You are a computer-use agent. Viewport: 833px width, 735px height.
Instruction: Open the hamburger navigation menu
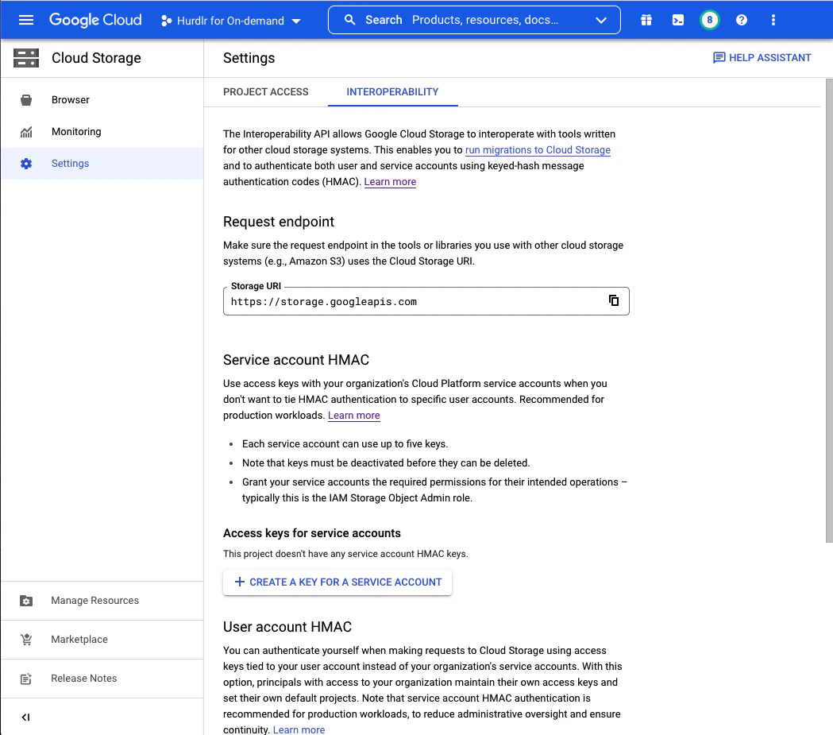click(26, 20)
